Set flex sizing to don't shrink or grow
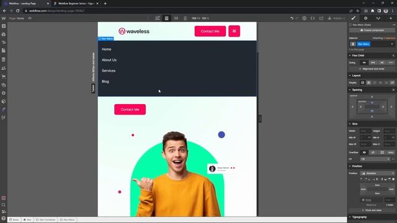 (x=382, y=63)
